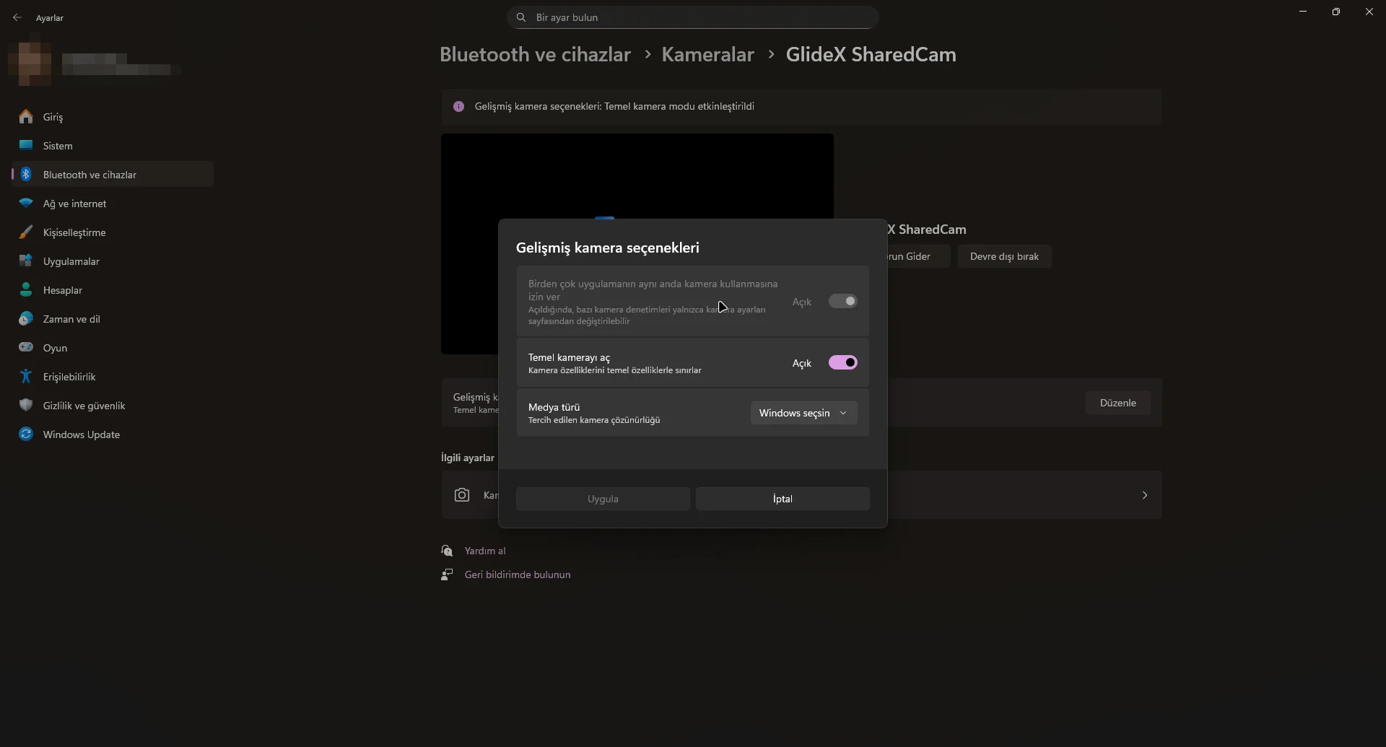
Task: Navigate to Kameralar in the breadcrumb
Action: (x=707, y=53)
